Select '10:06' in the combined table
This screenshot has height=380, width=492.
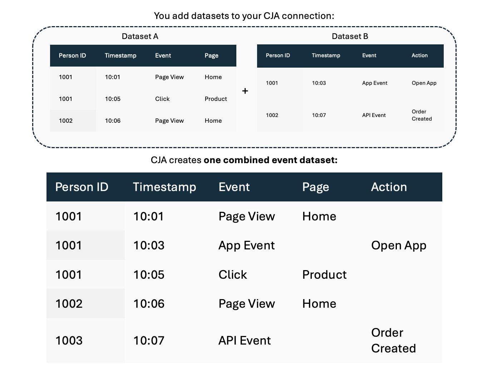pos(149,303)
